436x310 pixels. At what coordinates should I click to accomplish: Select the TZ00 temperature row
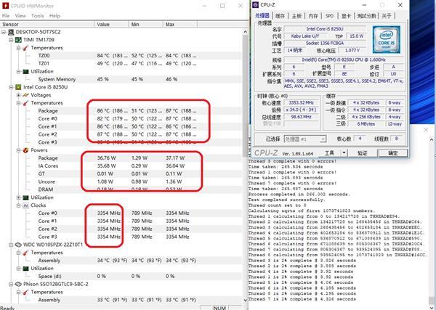(x=121, y=56)
